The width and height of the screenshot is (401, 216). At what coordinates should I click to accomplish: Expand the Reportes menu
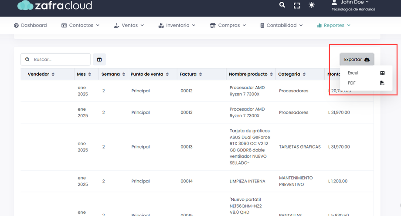(334, 25)
